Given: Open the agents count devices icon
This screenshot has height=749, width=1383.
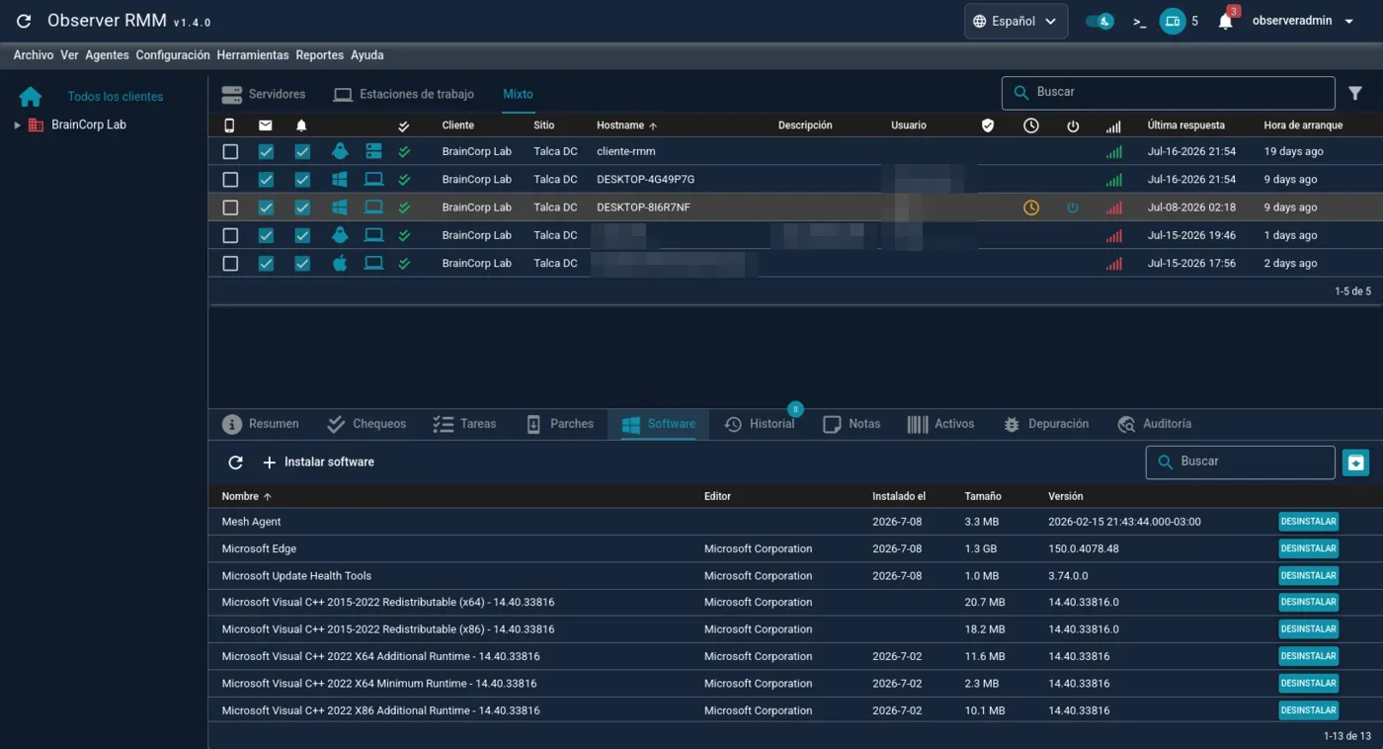Looking at the screenshot, I should [x=1173, y=21].
